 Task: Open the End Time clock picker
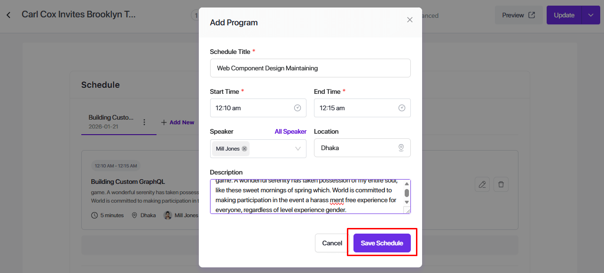(402, 108)
